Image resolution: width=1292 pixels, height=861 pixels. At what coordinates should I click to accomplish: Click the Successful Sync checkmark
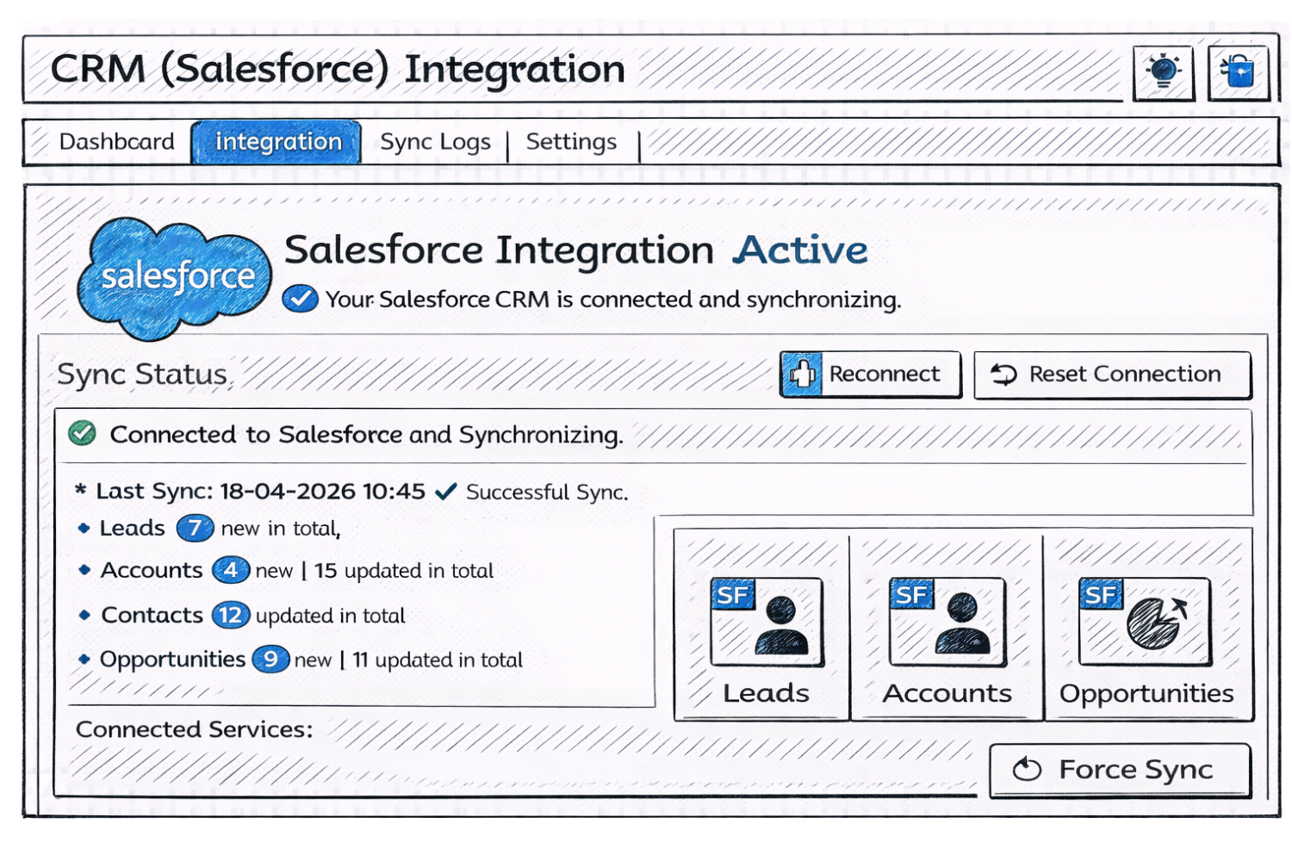(445, 492)
